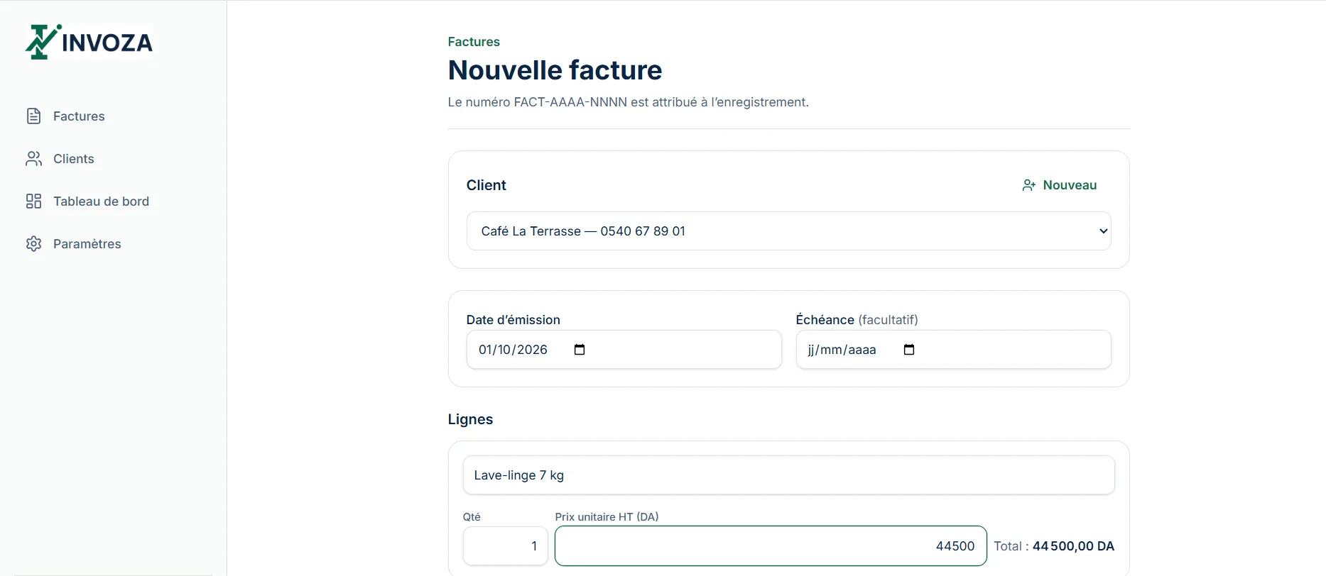Image resolution: width=1326 pixels, height=576 pixels.
Task: Click the Clients people icon in sidebar
Action: point(33,159)
